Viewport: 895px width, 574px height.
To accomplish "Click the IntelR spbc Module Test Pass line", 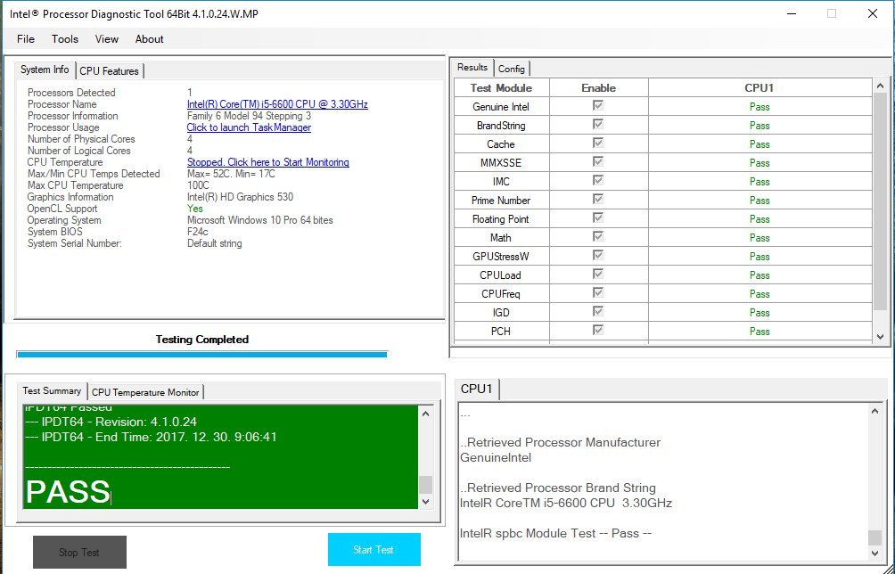I will tap(555, 534).
